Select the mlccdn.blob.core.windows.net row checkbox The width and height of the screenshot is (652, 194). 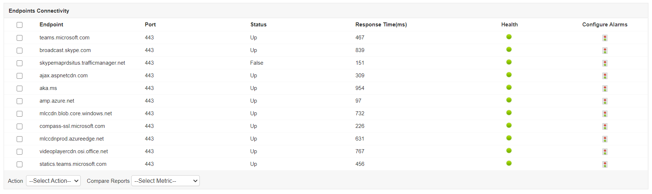[x=20, y=114]
